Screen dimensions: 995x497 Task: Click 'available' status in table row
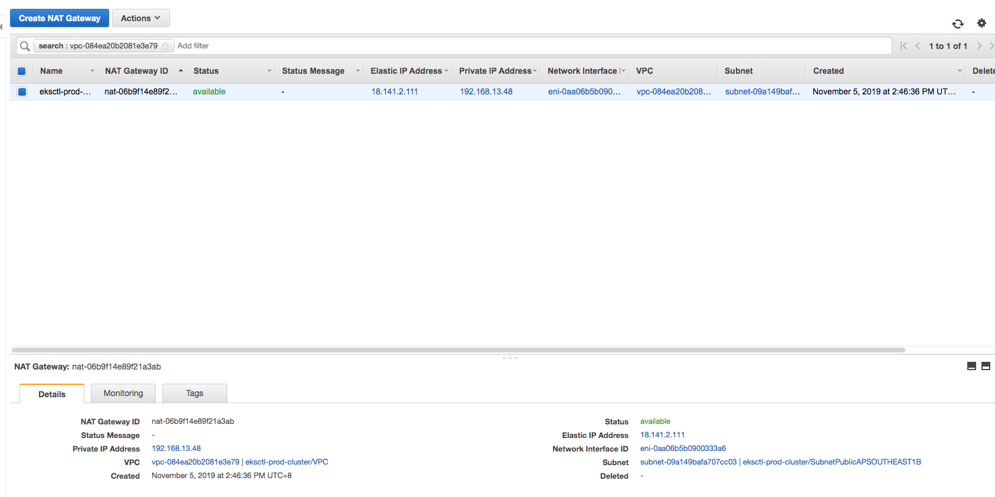tap(209, 91)
